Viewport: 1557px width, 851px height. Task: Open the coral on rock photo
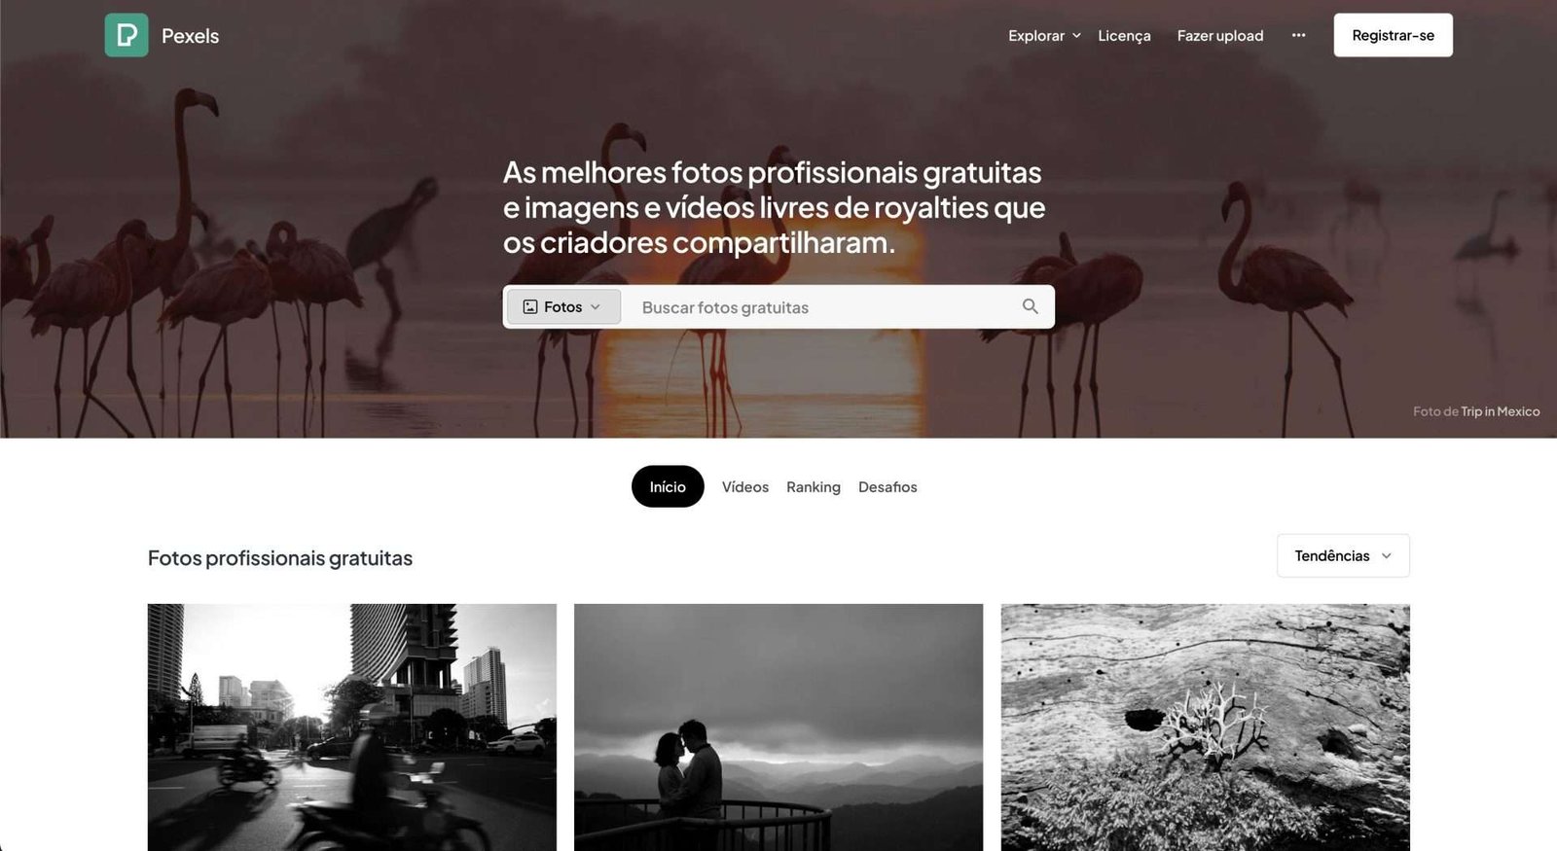[1205, 727]
